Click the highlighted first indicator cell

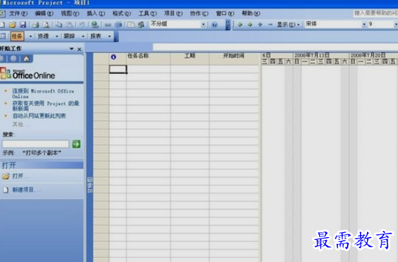pyautogui.click(x=118, y=69)
